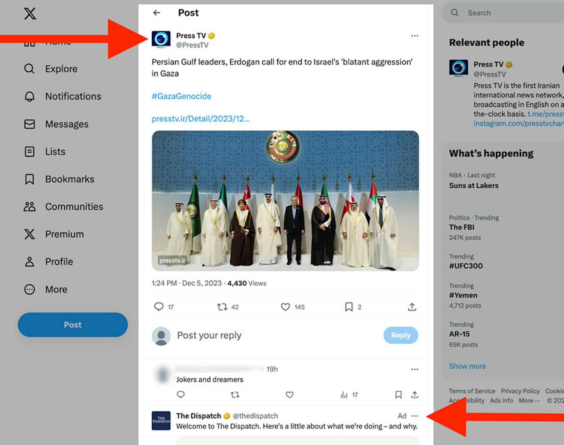Open AR-15 trending topic
Screen dimensions: 564x445
459,334
